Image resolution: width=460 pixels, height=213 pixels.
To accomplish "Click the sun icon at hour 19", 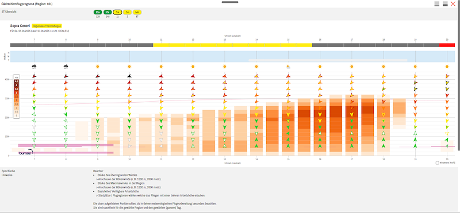I will point(415,67).
